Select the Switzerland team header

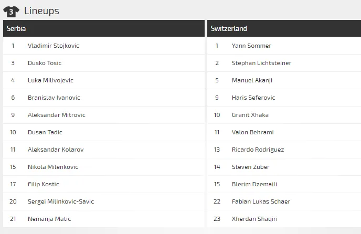[229, 28]
